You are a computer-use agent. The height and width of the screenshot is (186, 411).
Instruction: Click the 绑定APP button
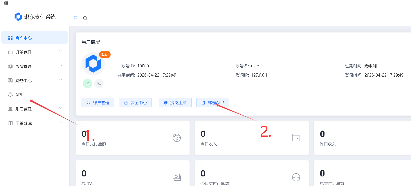point(212,102)
